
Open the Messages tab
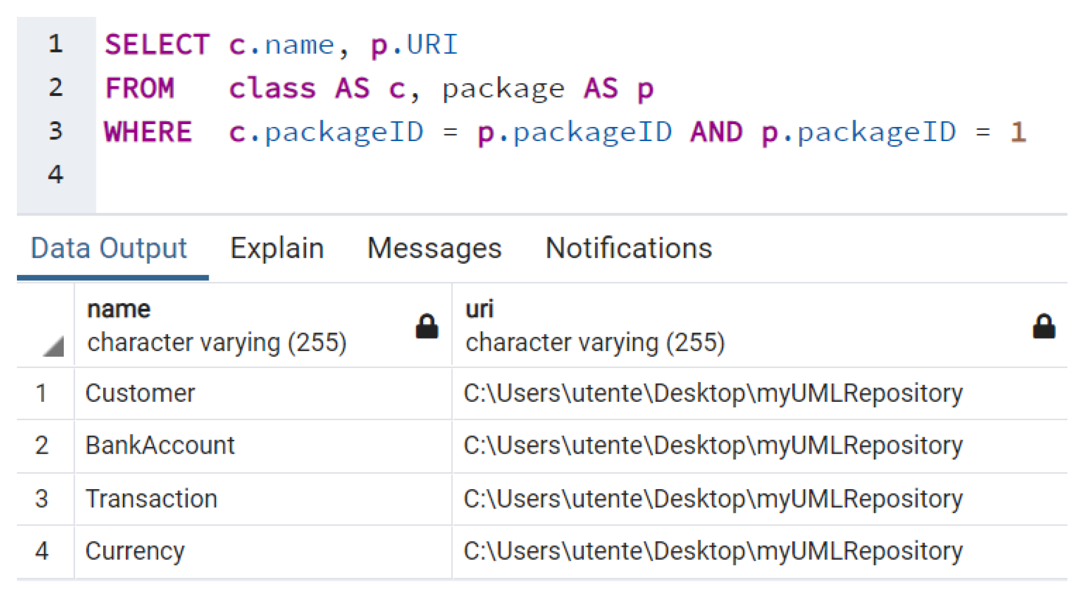pyautogui.click(x=434, y=248)
